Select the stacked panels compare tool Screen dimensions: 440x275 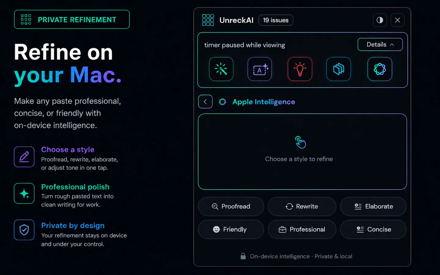tap(339, 69)
